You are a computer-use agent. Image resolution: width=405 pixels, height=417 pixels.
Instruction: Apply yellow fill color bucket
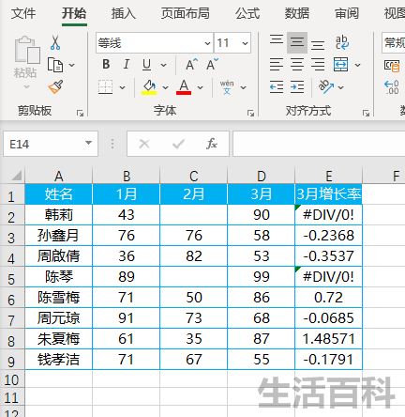149,87
